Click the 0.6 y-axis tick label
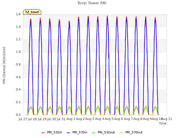The image size is (184, 138). (x=18, y=77)
